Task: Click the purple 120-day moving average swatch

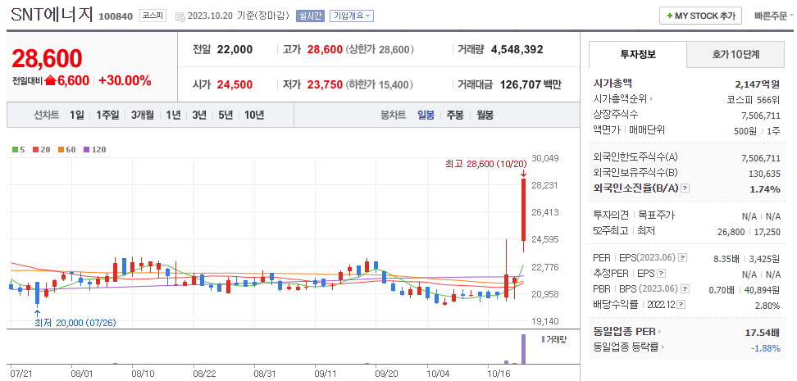Action: click(x=86, y=150)
